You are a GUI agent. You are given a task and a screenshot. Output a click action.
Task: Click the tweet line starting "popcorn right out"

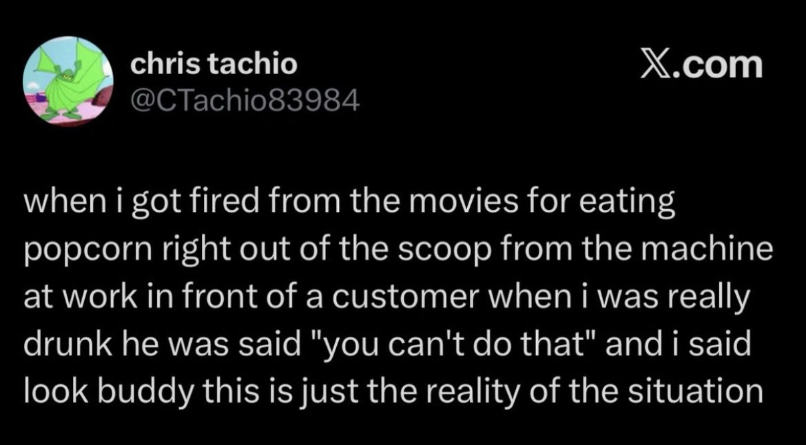pyautogui.click(x=398, y=251)
